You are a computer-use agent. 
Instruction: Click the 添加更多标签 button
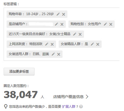tap(19, 71)
